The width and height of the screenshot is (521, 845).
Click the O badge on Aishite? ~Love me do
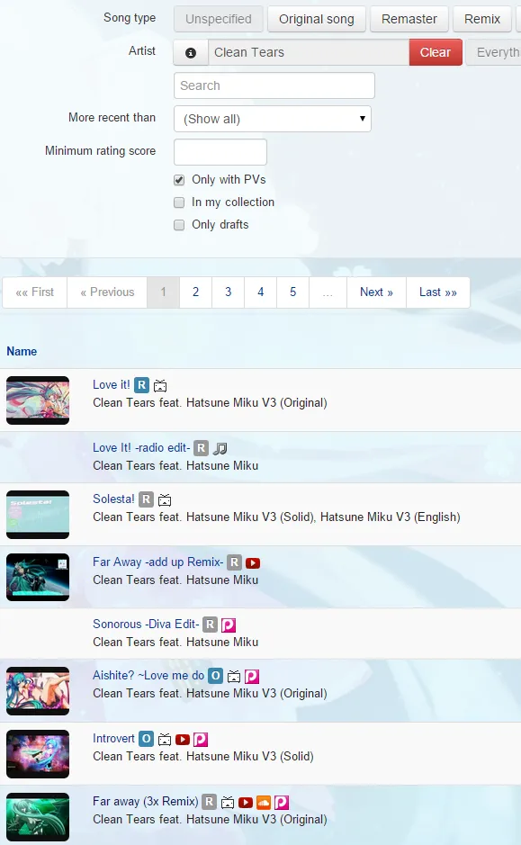click(x=216, y=676)
